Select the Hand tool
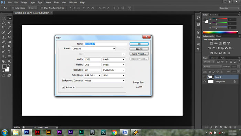241x136 pixels. (x=3, y=61)
